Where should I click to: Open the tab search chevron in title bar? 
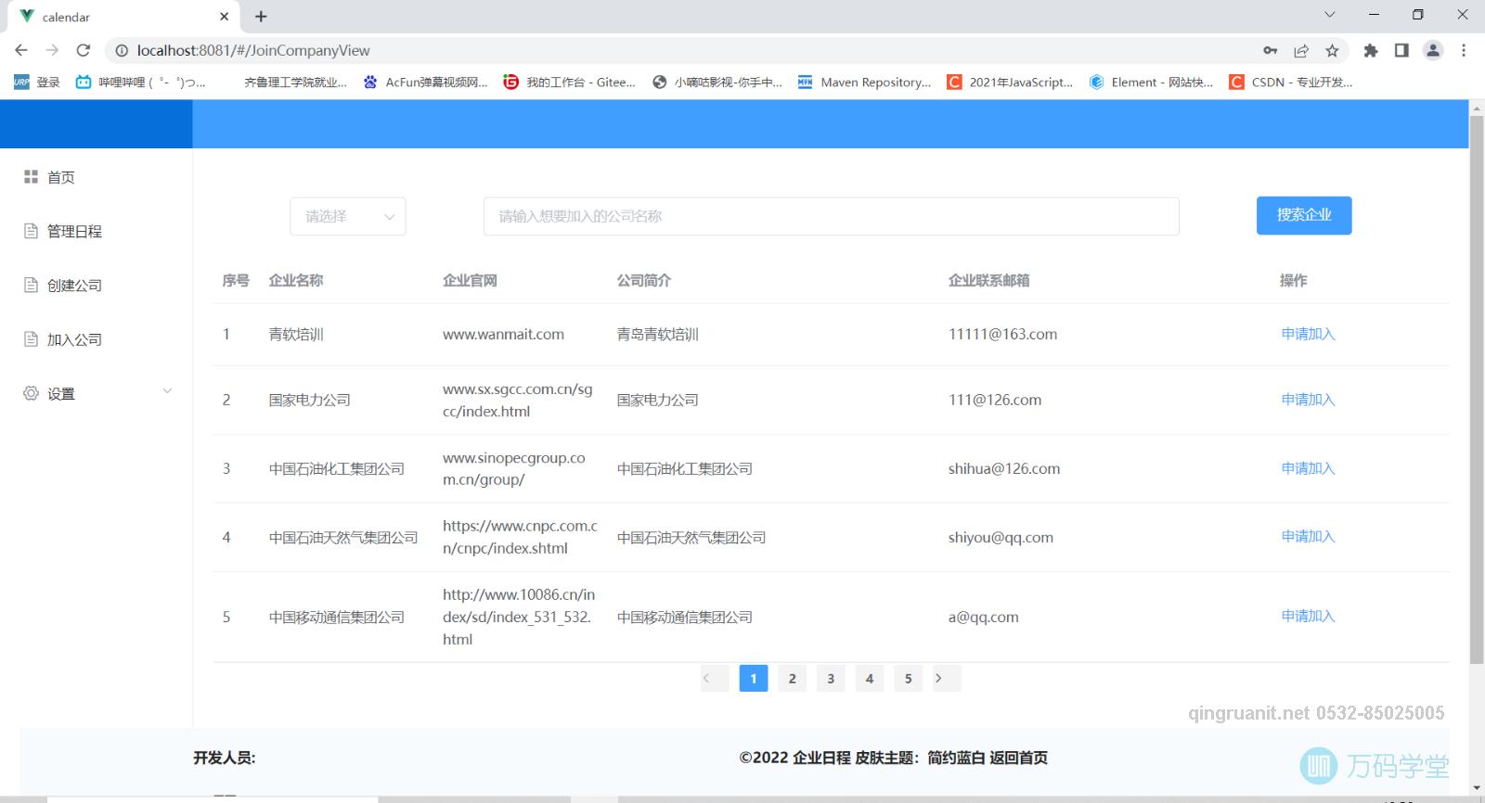point(1330,15)
